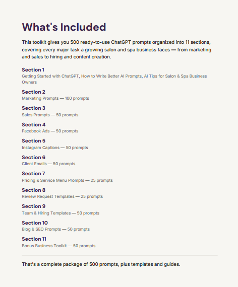The image size is (238, 287).
Task: Click the Section 3 heading
Action: 34,108
